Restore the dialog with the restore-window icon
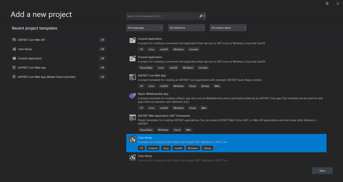 (x=327, y=3)
